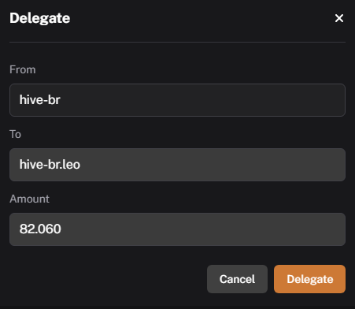This screenshot has height=309, width=355.
Task: Place cursor on hive-br text in From
Action: coord(40,100)
